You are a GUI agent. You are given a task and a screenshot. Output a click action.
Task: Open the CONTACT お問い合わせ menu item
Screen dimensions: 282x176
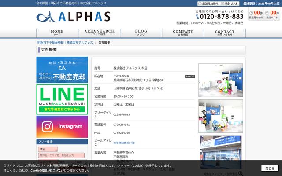(225, 33)
